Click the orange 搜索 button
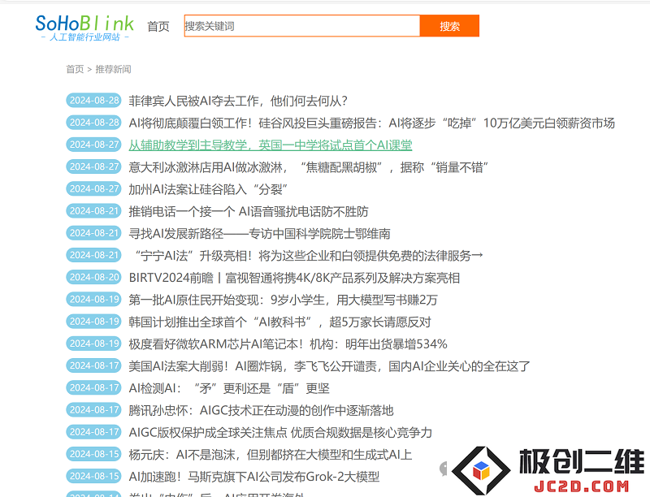This screenshot has width=650, height=497. 450,26
